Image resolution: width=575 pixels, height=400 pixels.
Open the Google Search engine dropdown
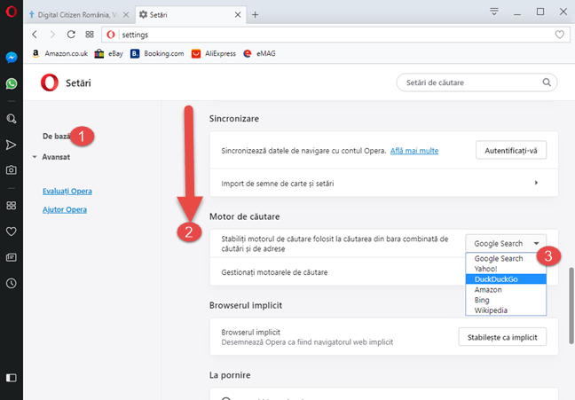point(506,243)
